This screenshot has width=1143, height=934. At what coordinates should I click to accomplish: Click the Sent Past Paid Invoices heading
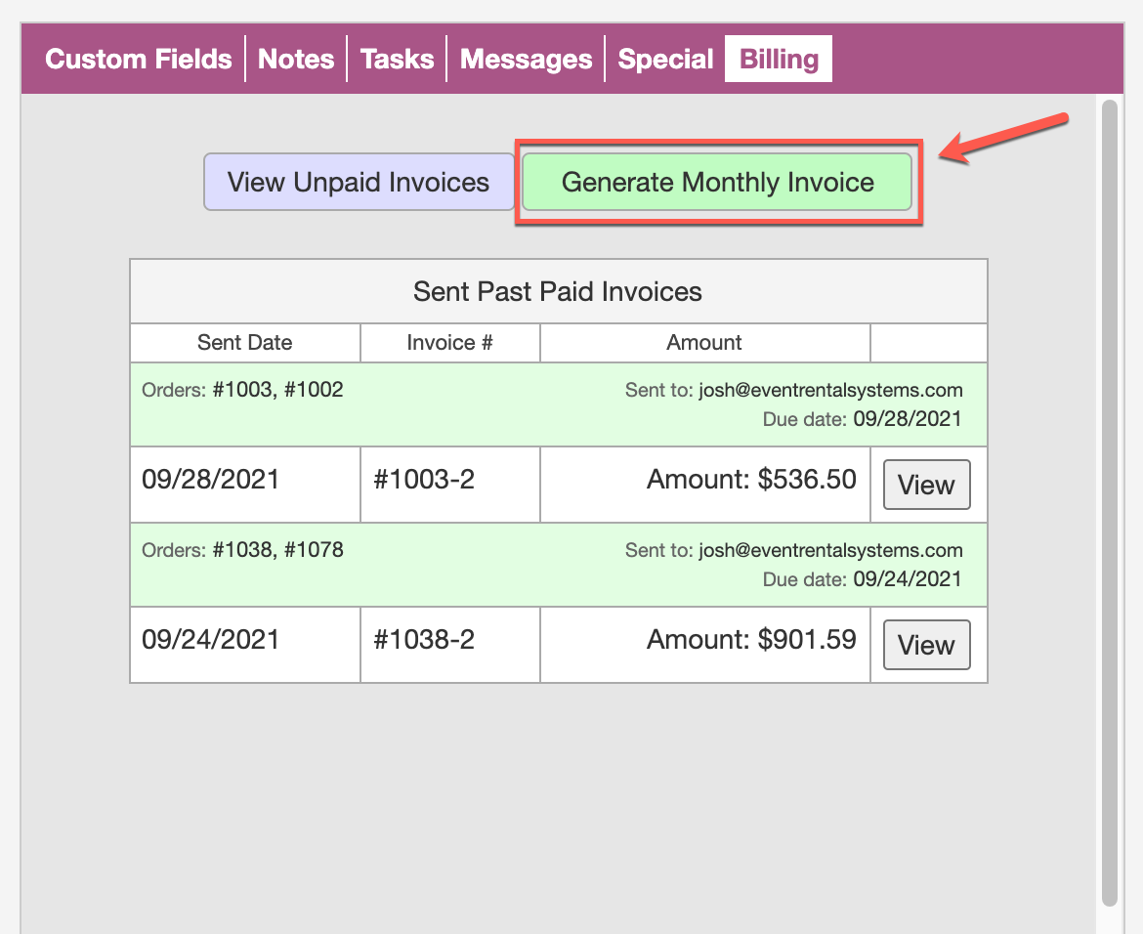point(558,291)
